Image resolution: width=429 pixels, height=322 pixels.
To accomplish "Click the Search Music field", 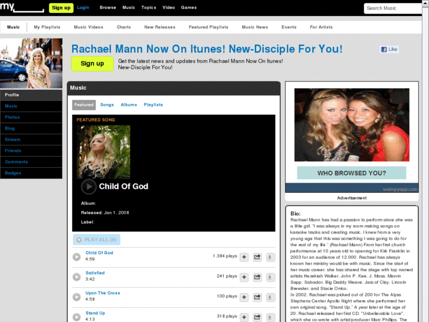I will 393,8.
